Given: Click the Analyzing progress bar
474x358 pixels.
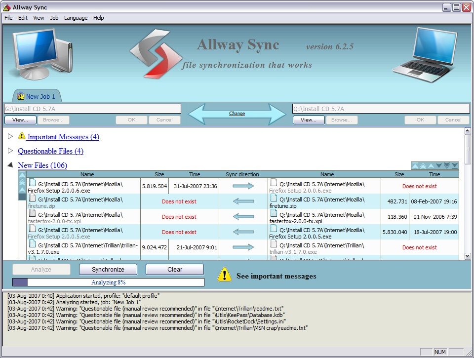Looking at the screenshot, I should [x=108, y=282].
